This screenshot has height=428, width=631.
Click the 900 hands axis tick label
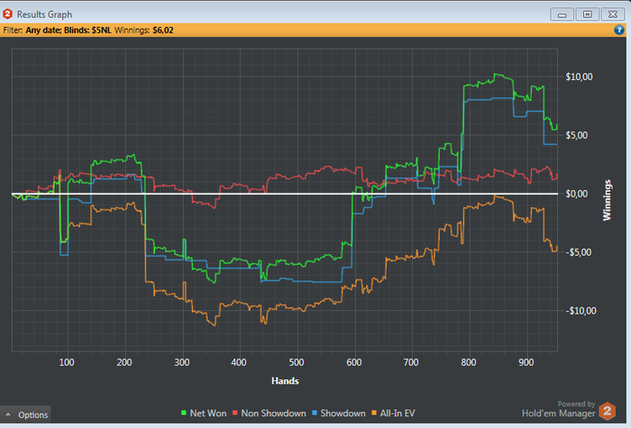526,362
